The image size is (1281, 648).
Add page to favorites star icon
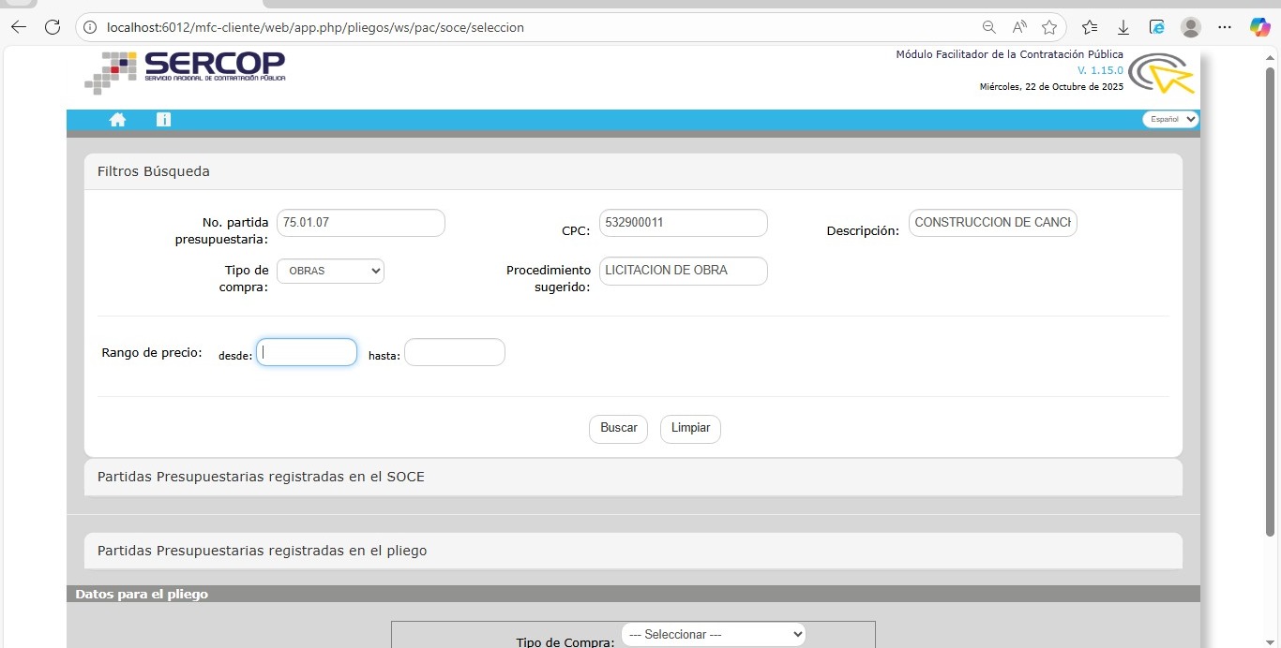1049,27
